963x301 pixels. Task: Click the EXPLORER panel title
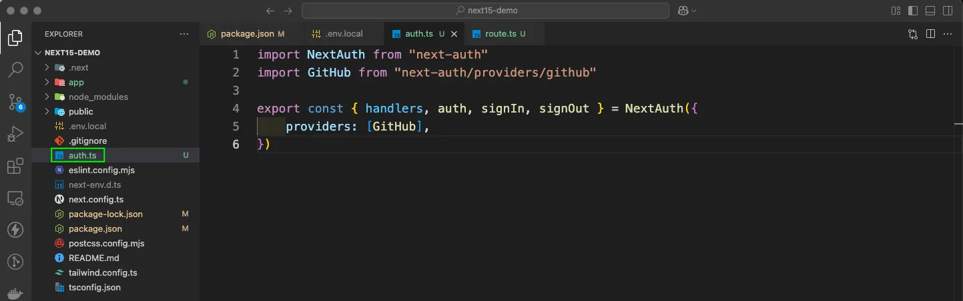coord(64,34)
